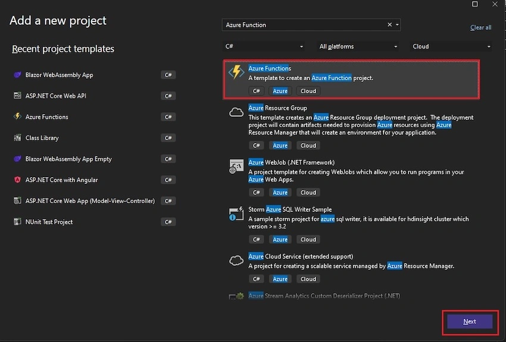Click the Cloud tag under Azure WebJob
This screenshot has height=342, width=506.
pos(308,192)
